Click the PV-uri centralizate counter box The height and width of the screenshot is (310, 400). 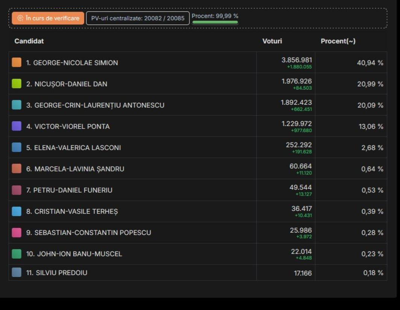coord(138,18)
